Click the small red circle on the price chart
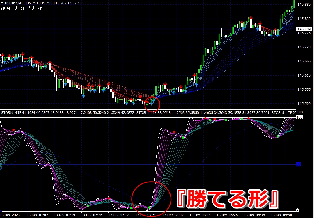Viewport: 314px width, 219px height. [x=152, y=103]
